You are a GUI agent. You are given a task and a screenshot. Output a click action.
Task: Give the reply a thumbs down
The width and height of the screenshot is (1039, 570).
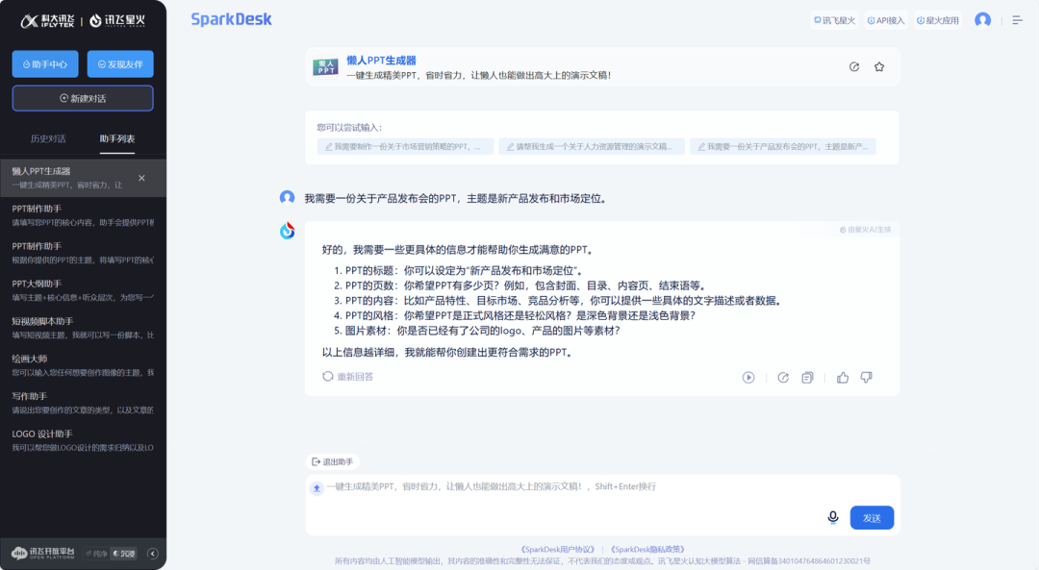tap(865, 377)
